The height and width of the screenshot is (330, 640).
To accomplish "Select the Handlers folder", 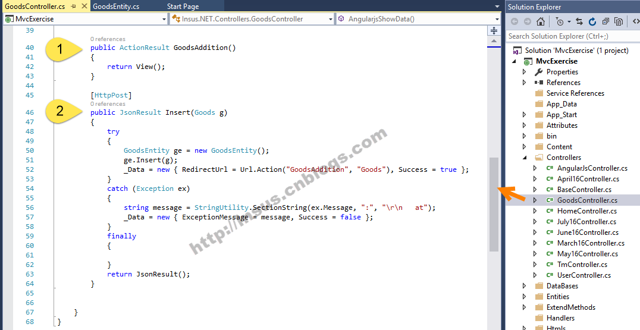I will click(560, 318).
